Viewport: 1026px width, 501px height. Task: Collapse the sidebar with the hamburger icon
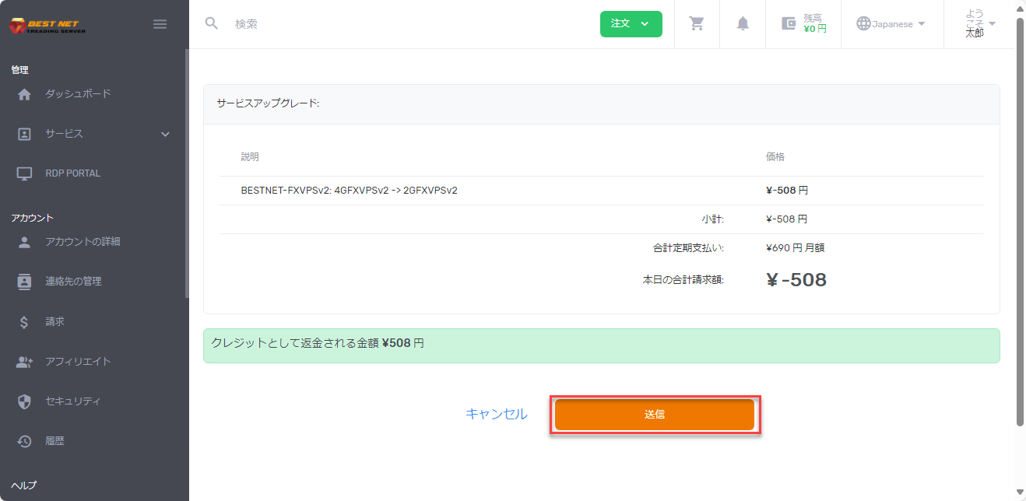coord(160,24)
